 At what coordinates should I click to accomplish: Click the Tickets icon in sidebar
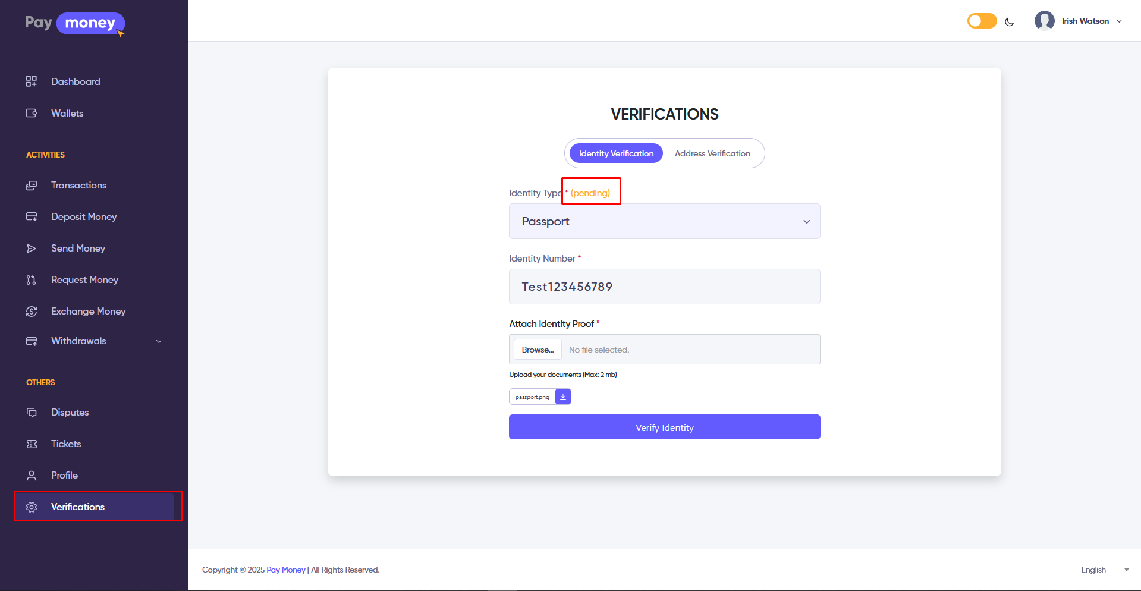pos(32,444)
